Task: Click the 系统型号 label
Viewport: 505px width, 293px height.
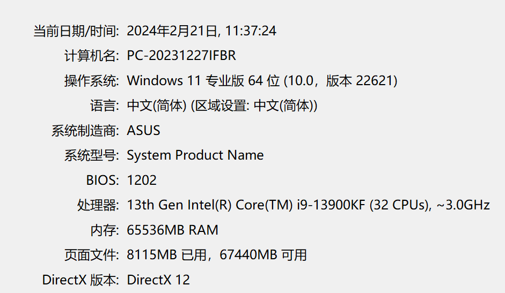Action: click(91, 155)
